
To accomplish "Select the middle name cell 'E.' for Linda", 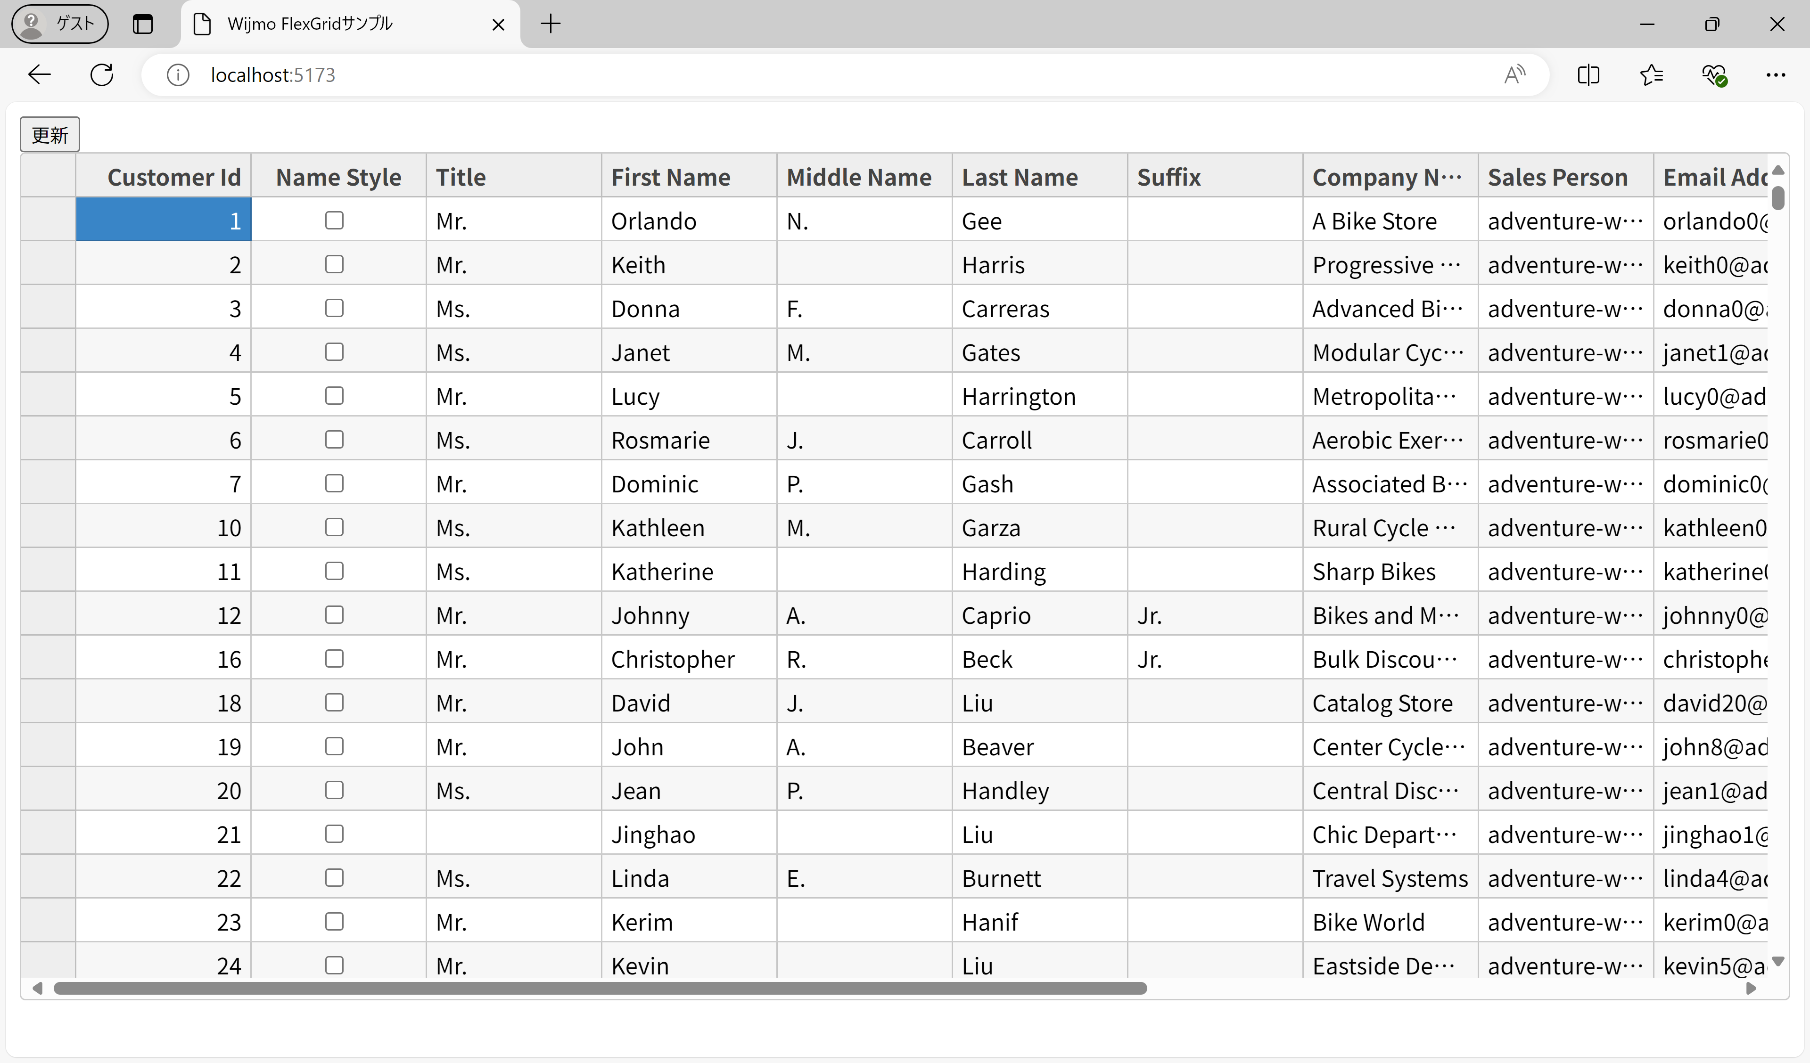I will pos(865,877).
